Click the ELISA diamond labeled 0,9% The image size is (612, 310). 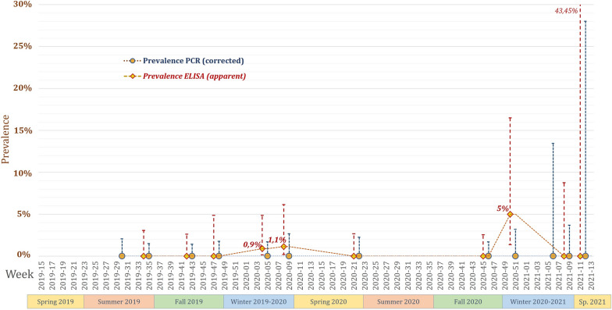pos(262,248)
